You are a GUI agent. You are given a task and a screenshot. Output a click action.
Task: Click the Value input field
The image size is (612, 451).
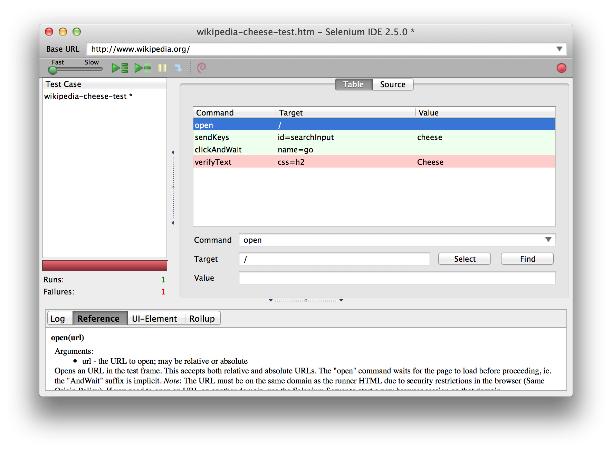coord(397,278)
